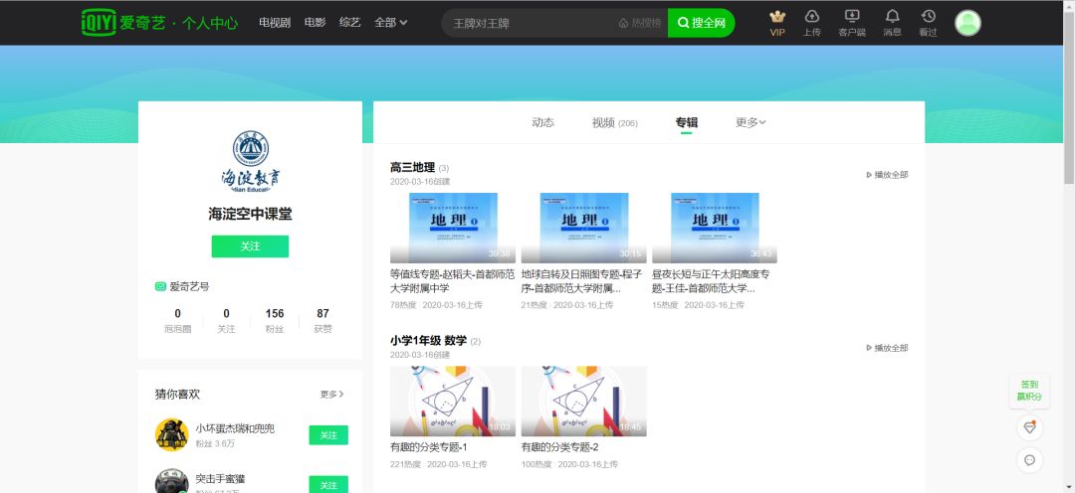Click the 高三地理 album title
This screenshot has height=493, width=1075.
pyautogui.click(x=413, y=167)
